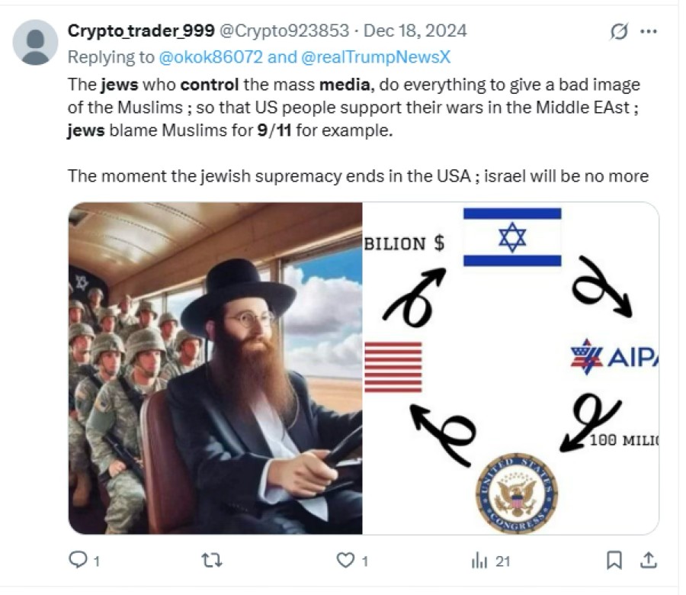Visit the @realTrumpNewsX mention link

(x=376, y=57)
